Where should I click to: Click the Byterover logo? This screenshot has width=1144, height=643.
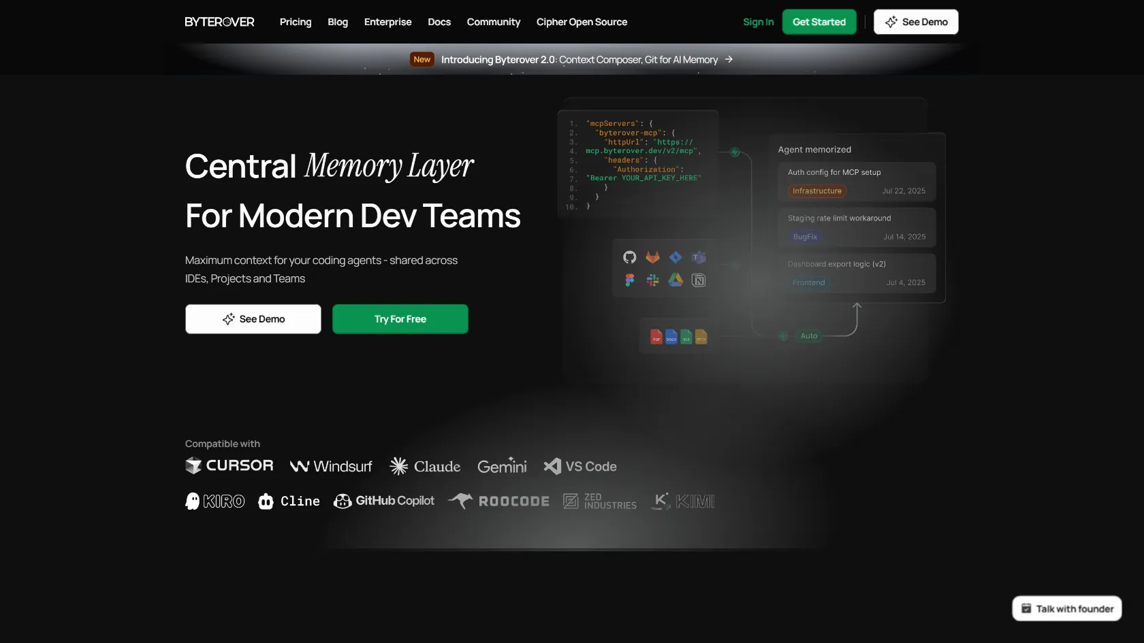tap(219, 22)
